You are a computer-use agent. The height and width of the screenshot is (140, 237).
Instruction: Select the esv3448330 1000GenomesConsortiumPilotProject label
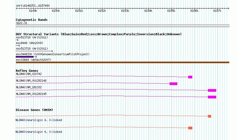pyautogui.click(x=53, y=54)
